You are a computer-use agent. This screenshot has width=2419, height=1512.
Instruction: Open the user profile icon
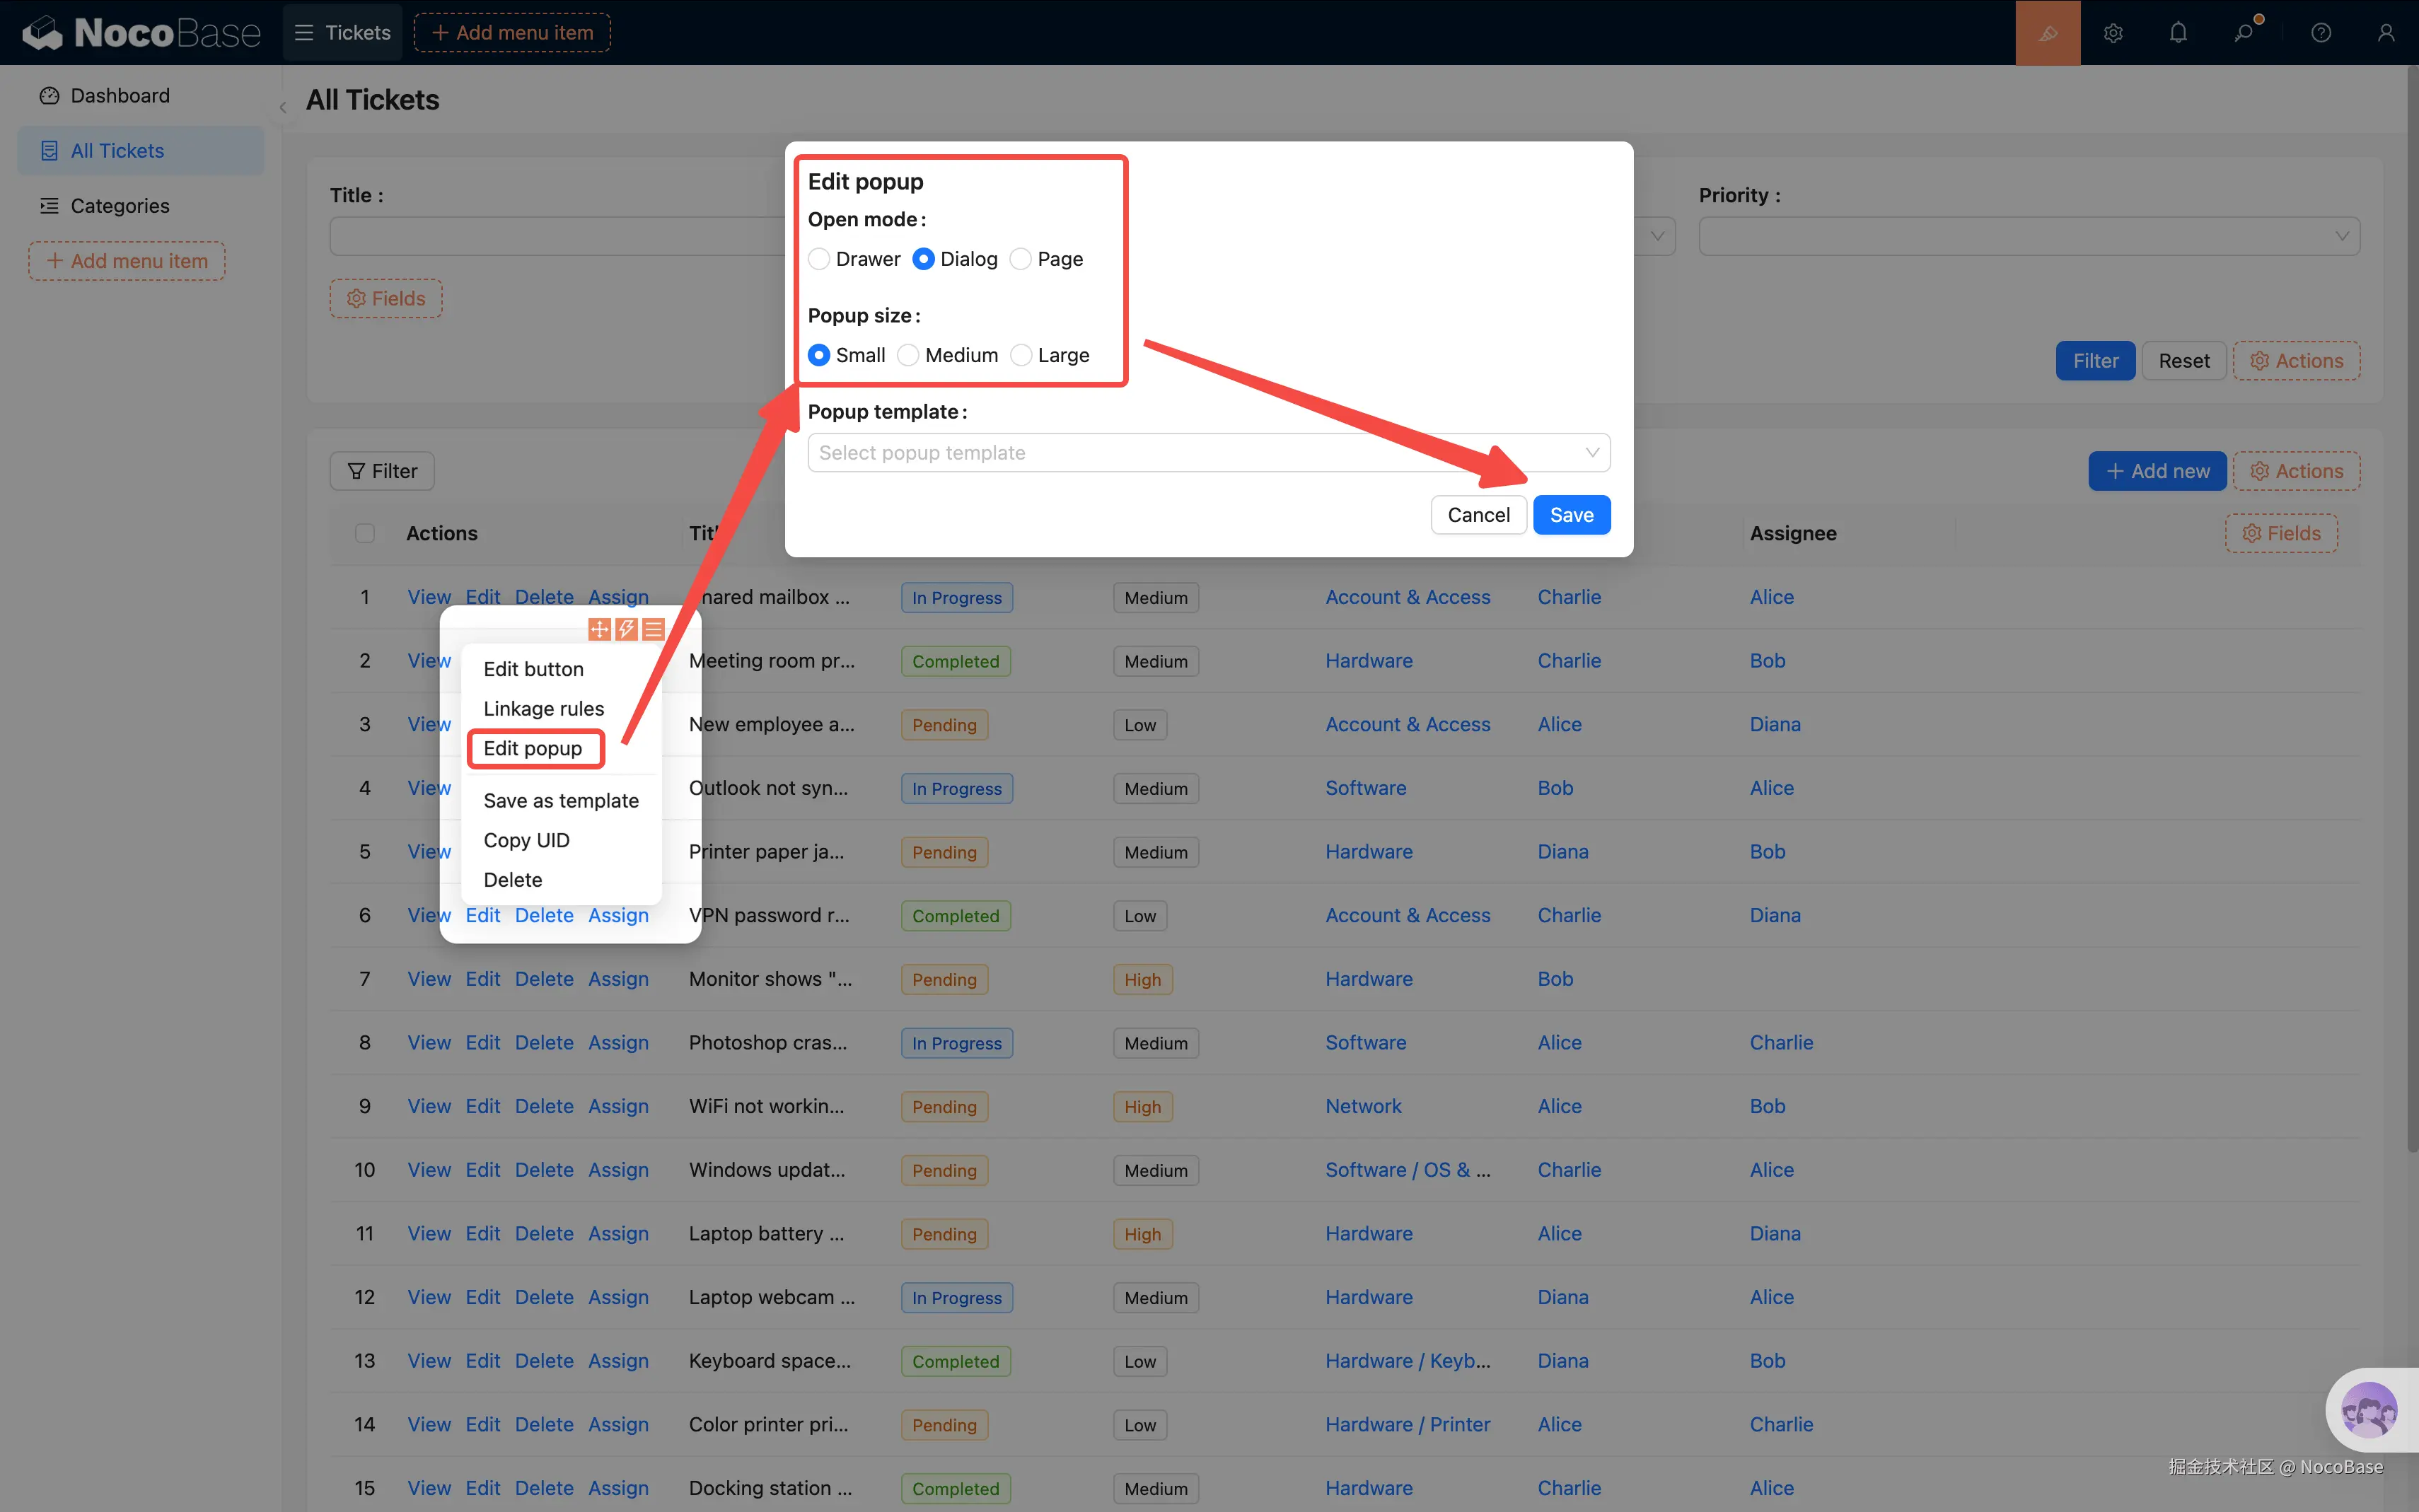pyautogui.click(x=2386, y=33)
